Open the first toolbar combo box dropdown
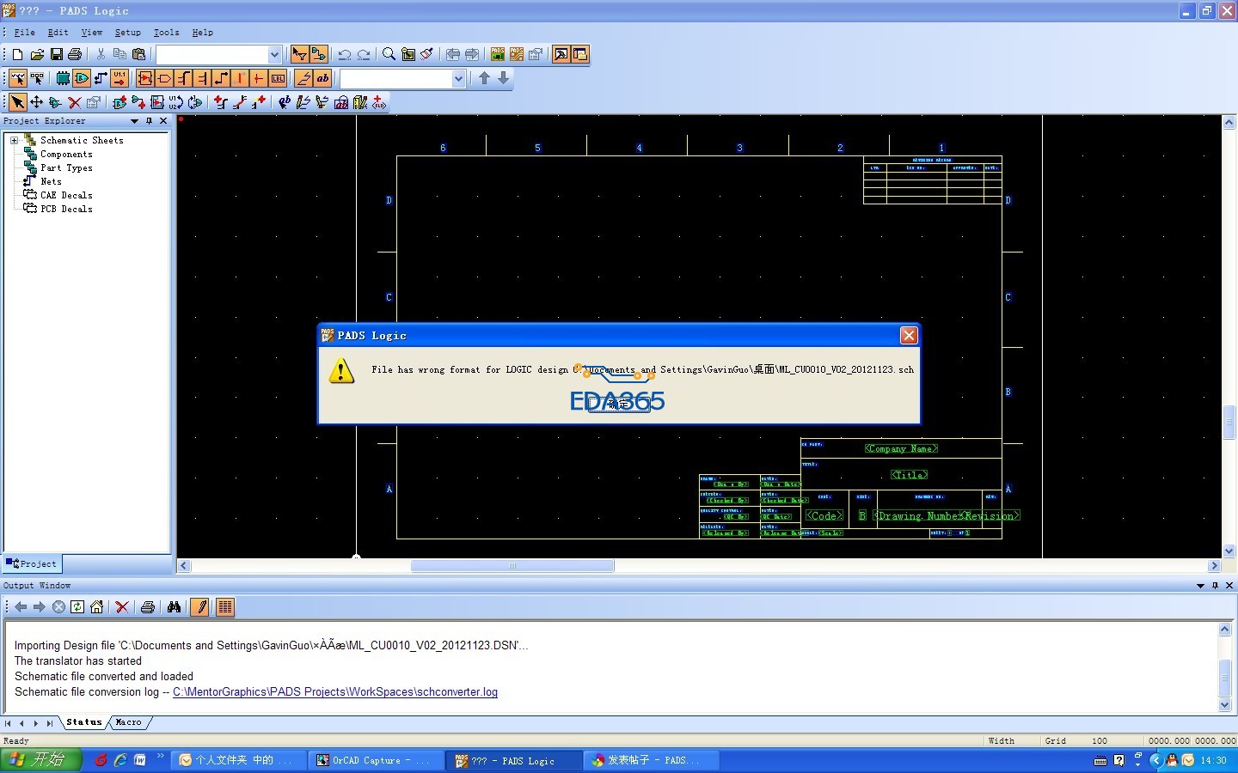Image resolution: width=1238 pixels, height=773 pixels. pyautogui.click(x=274, y=54)
